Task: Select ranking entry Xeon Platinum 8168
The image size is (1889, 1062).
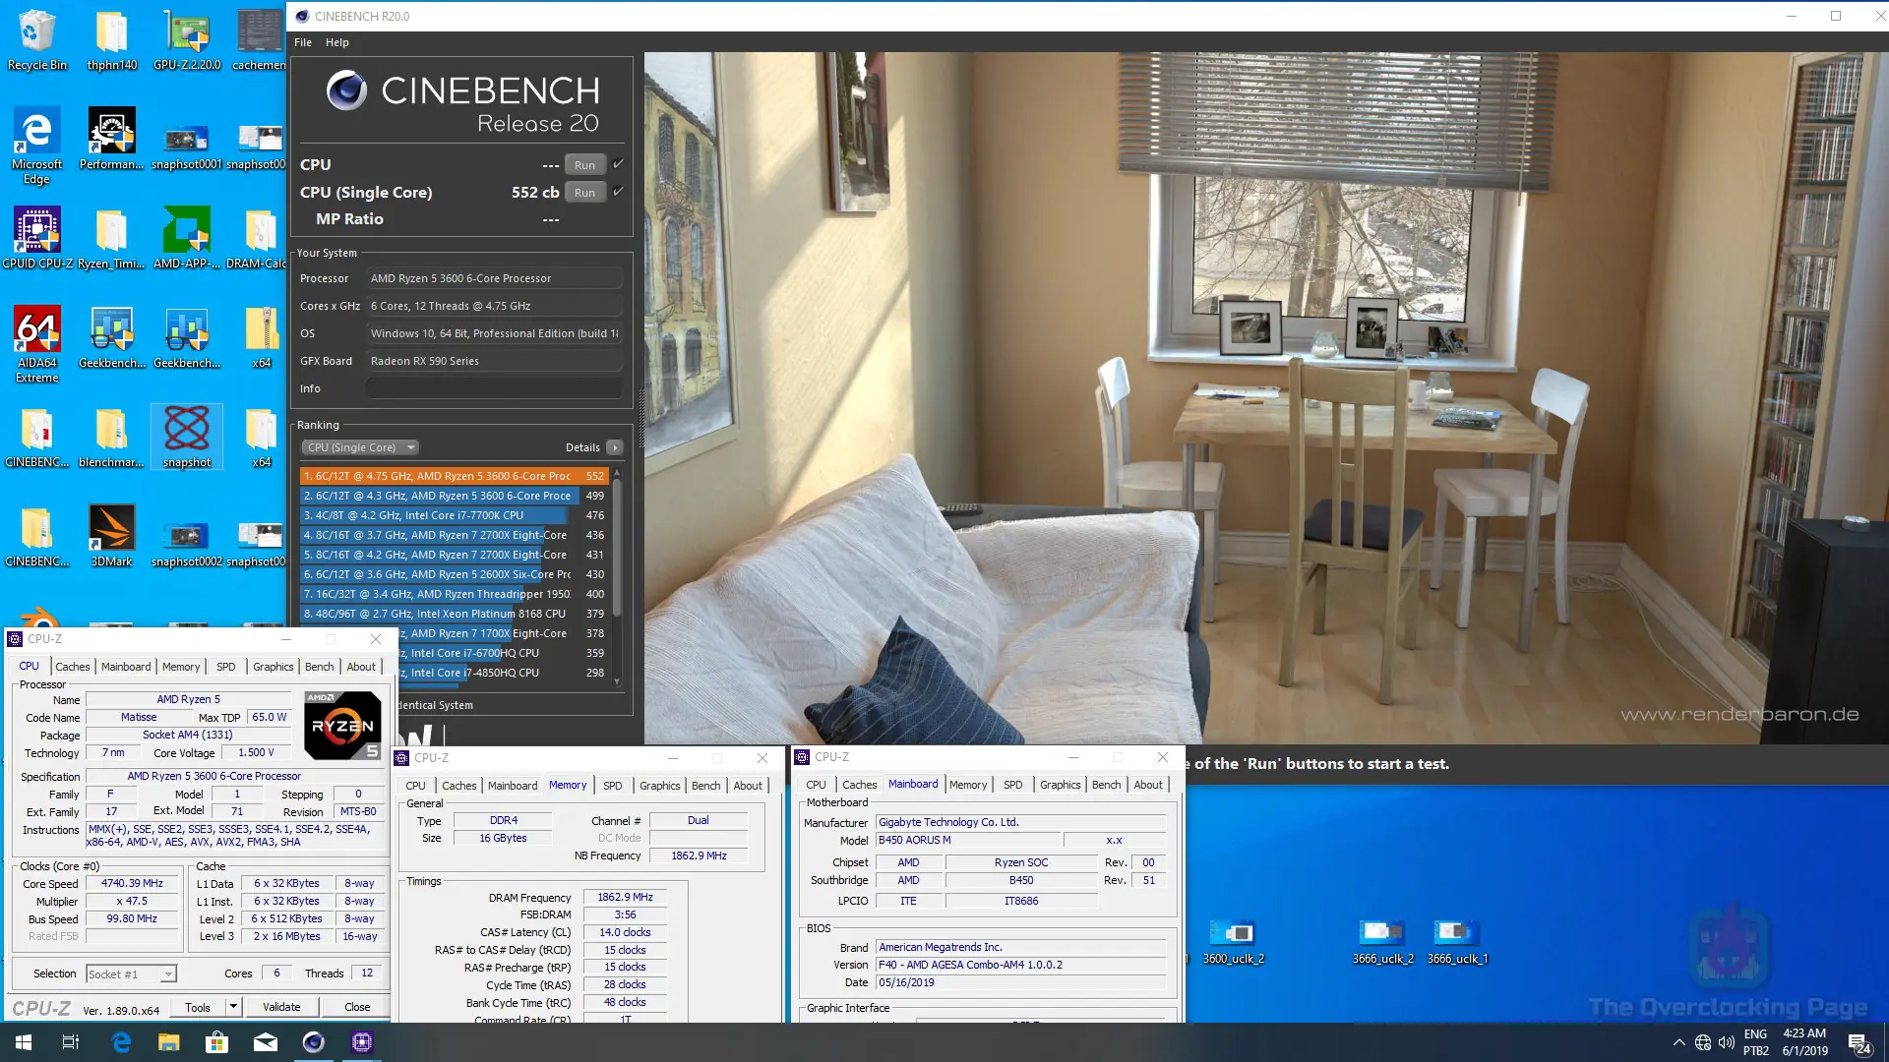Action: click(454, 614)
